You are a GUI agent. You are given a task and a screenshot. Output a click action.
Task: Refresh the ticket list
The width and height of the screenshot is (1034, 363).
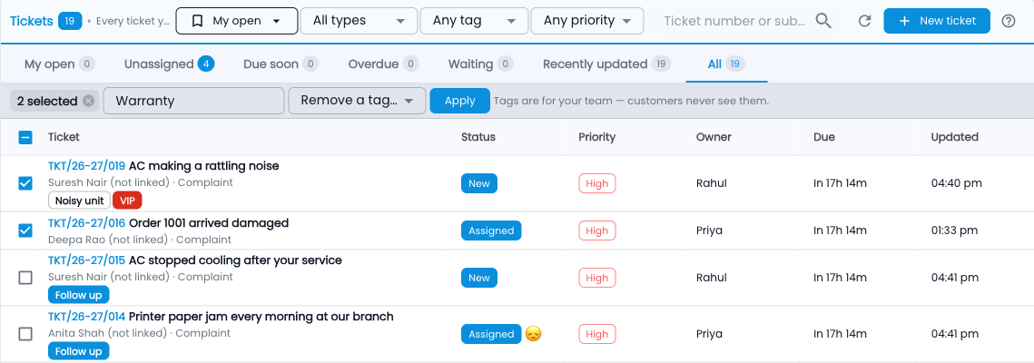864,21
